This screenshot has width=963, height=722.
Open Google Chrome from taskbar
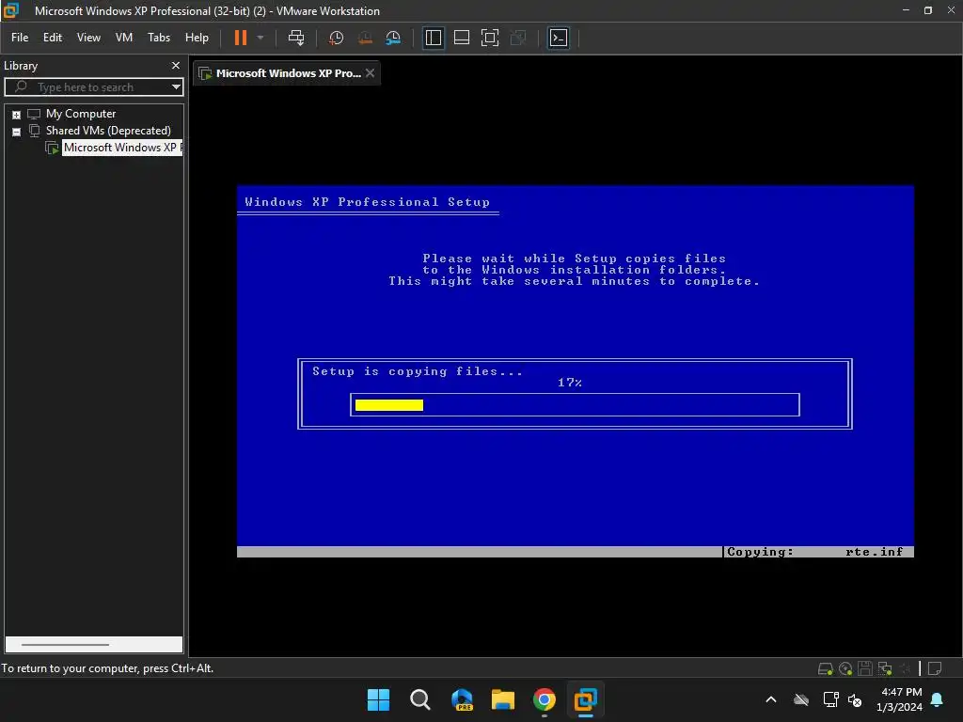tap(545, 699)
